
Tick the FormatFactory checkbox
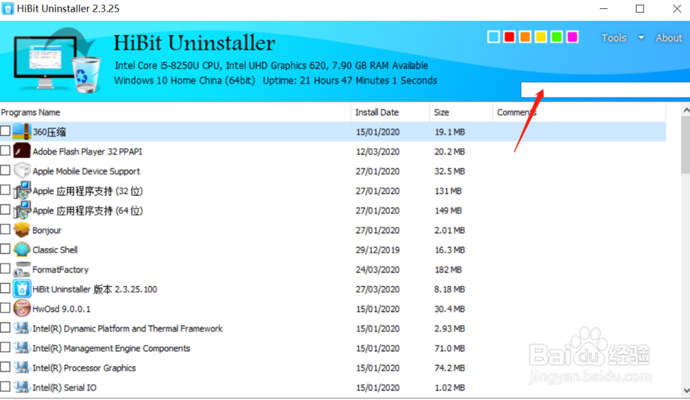coord(6,268)
